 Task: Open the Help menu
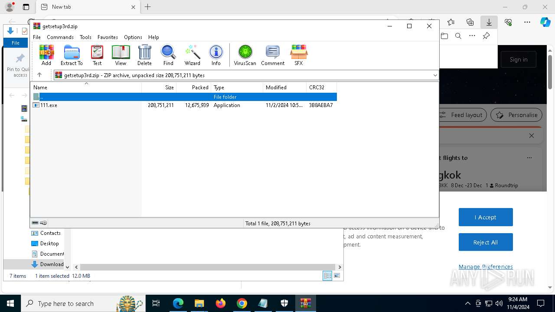click(153, 37)
